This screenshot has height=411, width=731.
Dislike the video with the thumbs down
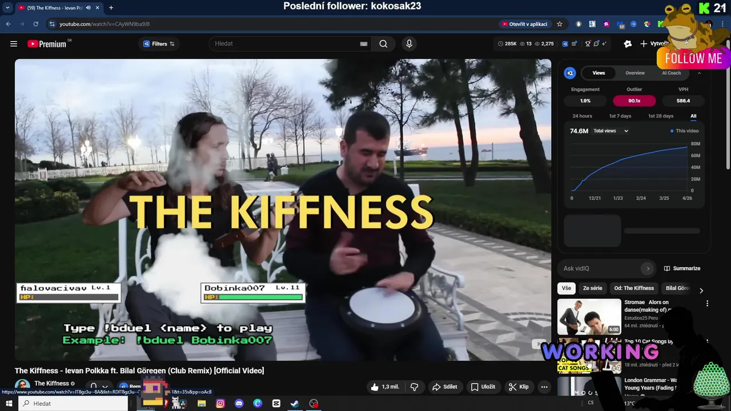click(x=415, y=387)
